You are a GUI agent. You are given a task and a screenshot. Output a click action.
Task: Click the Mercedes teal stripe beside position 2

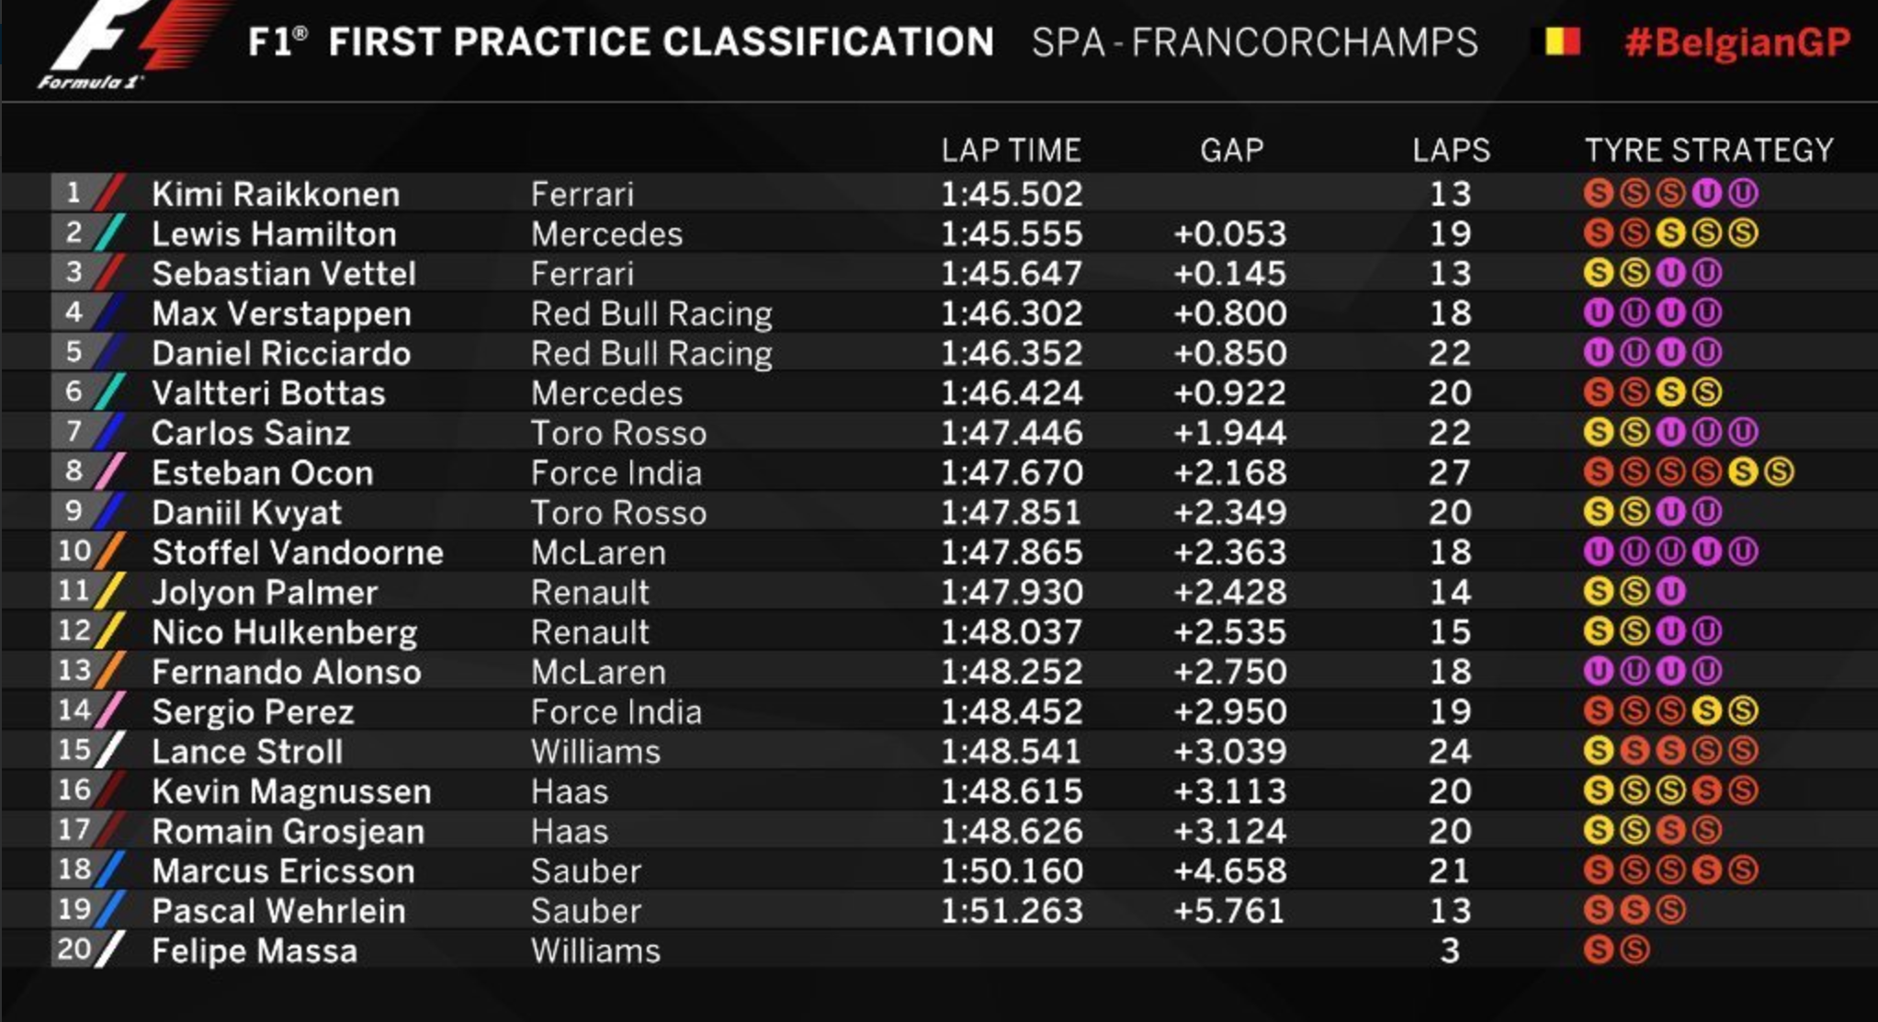pyautogui.click(x=110, y=233)
